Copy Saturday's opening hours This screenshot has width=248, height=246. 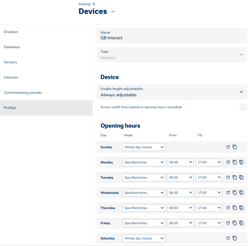tap(235, 238)
